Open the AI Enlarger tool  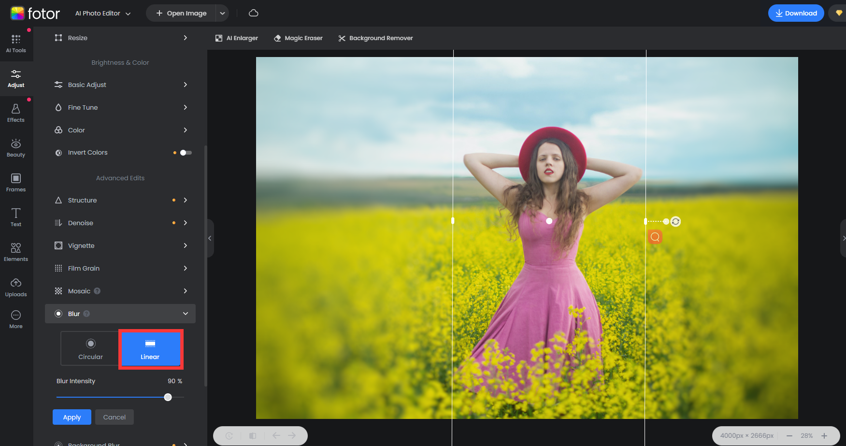pyautogui.click(x=236, y=38)
